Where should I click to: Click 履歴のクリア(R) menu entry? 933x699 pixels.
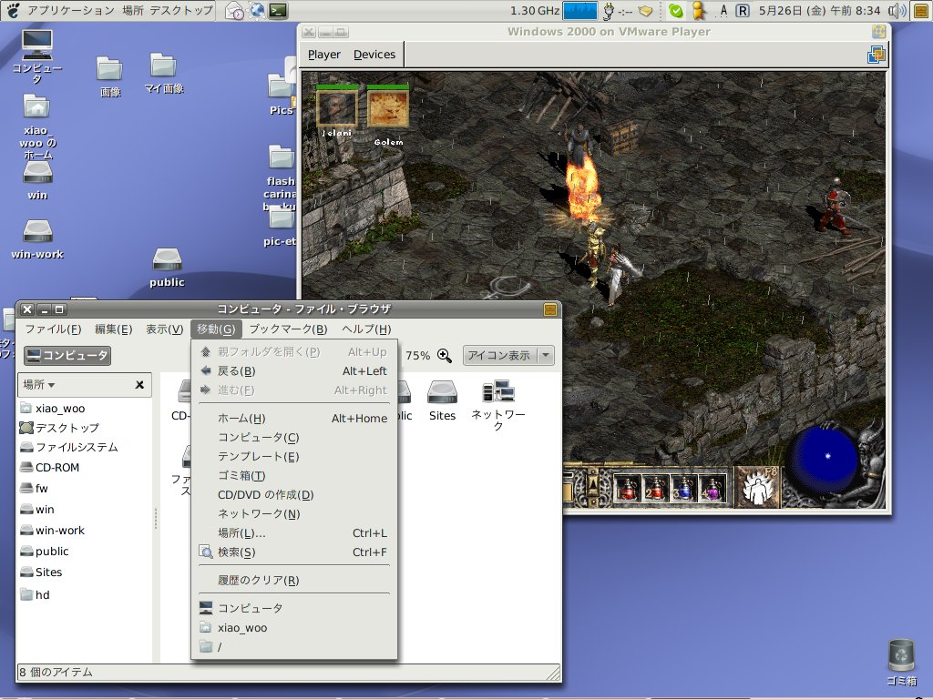(258, 581)
